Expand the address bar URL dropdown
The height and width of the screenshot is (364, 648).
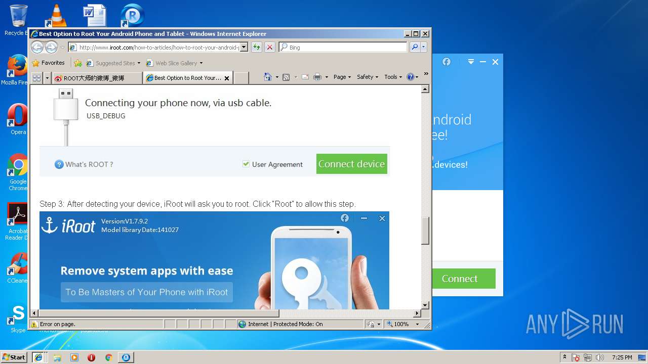point(244,47)
